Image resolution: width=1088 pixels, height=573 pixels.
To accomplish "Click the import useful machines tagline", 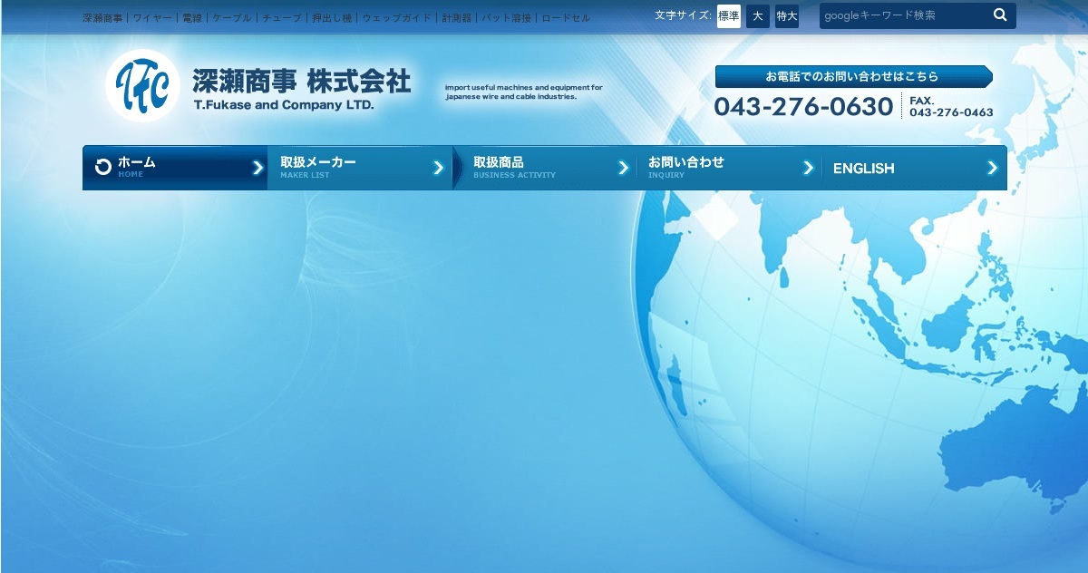I will point(524,92).
